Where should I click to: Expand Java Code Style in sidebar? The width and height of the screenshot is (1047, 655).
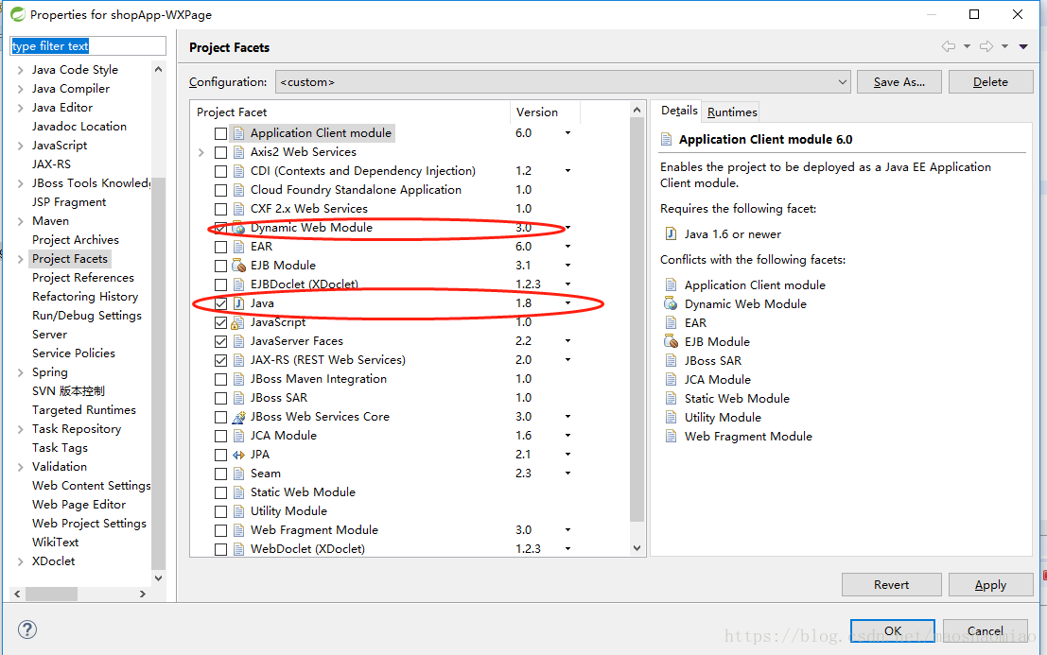(x=20, y=70)
